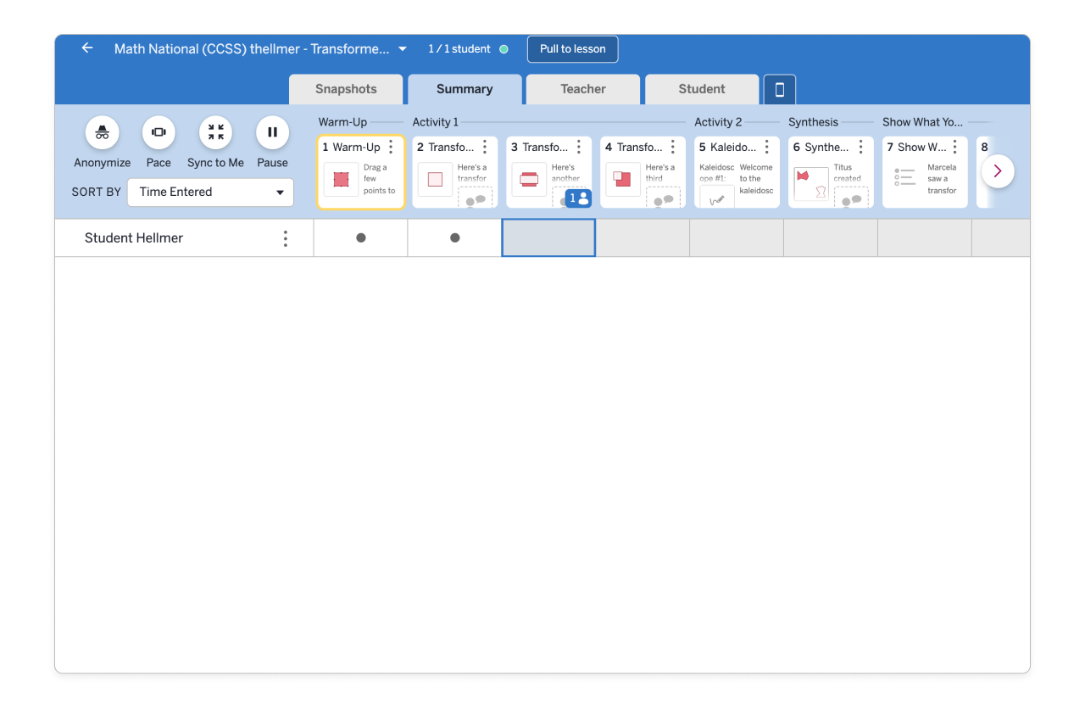Click the Pull to lesson button

572,49
